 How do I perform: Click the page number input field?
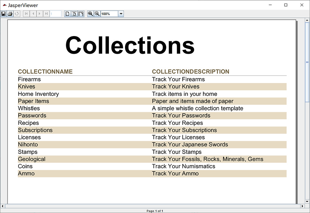coord(55,14)
